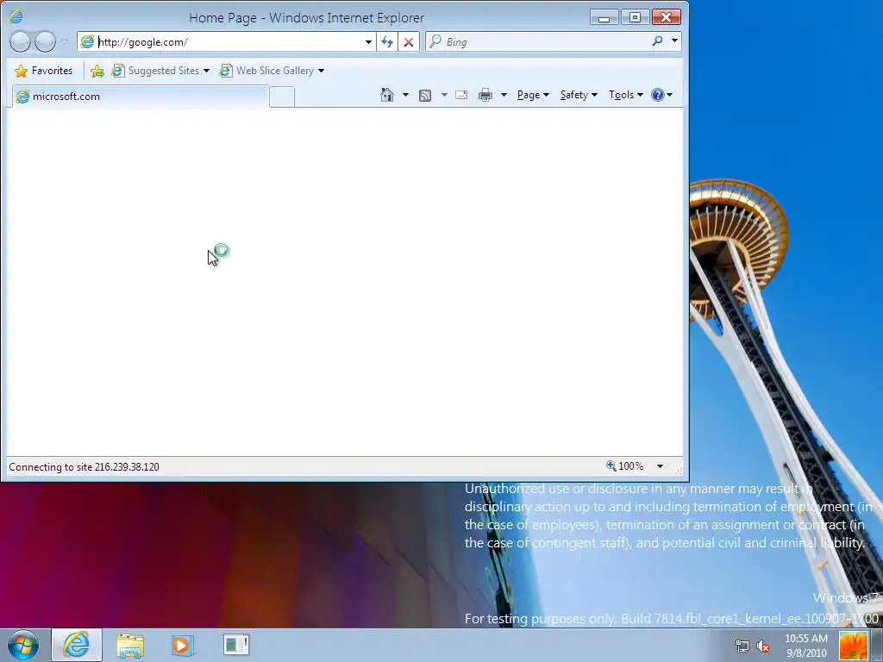
Task: Open the Windows Start menu
Action: pos(23,645)
